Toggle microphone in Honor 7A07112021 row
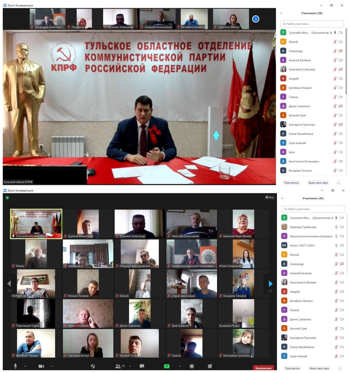The image size is (350, 373). [336, 245]
